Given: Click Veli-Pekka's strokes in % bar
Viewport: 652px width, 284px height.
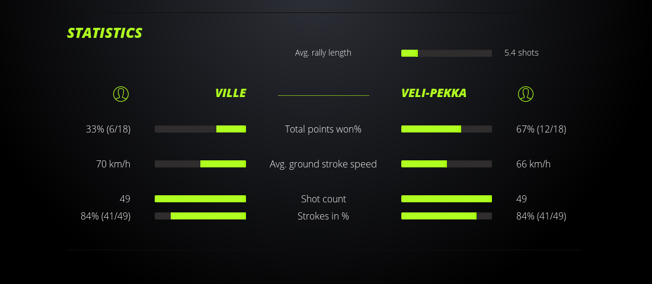Looking at the screenshot, I should pos(446,216).
